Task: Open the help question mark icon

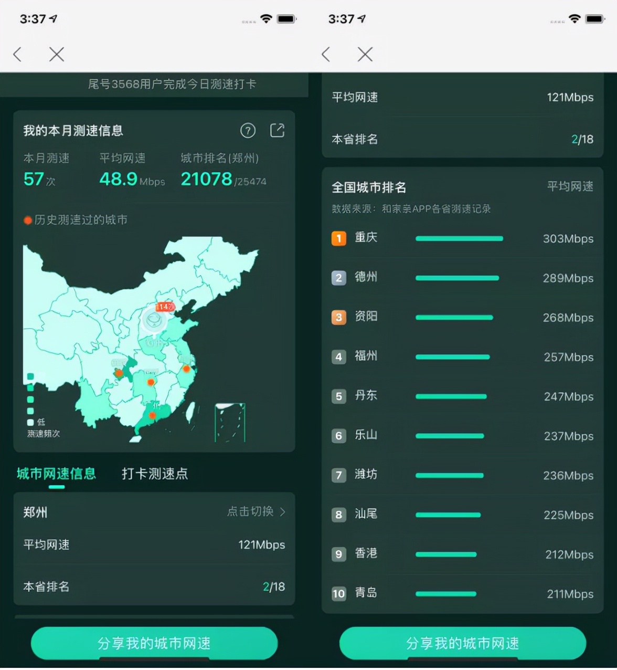Action: 248,131
